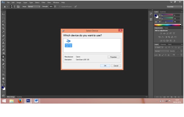This screenshot has height=117, width=184.
Task: Select the Hand tool
Action: tap(3, 78)
